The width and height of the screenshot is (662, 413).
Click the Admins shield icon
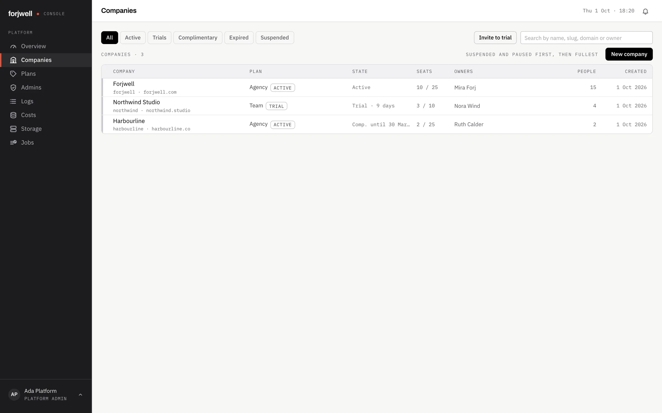pyautogui.click(x=13, y=88)
